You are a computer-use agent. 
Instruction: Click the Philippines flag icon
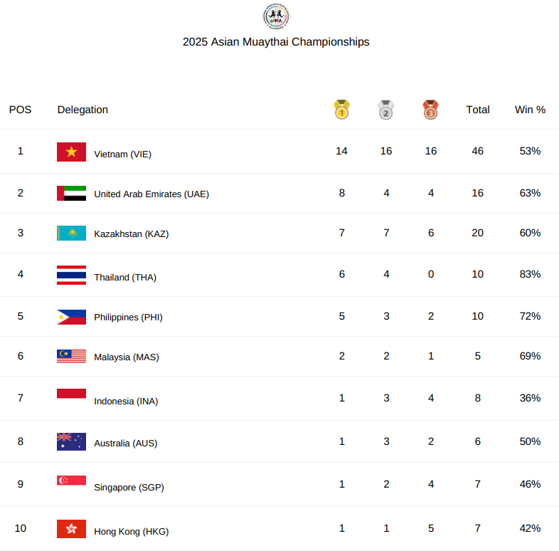(x=71, y=317)
